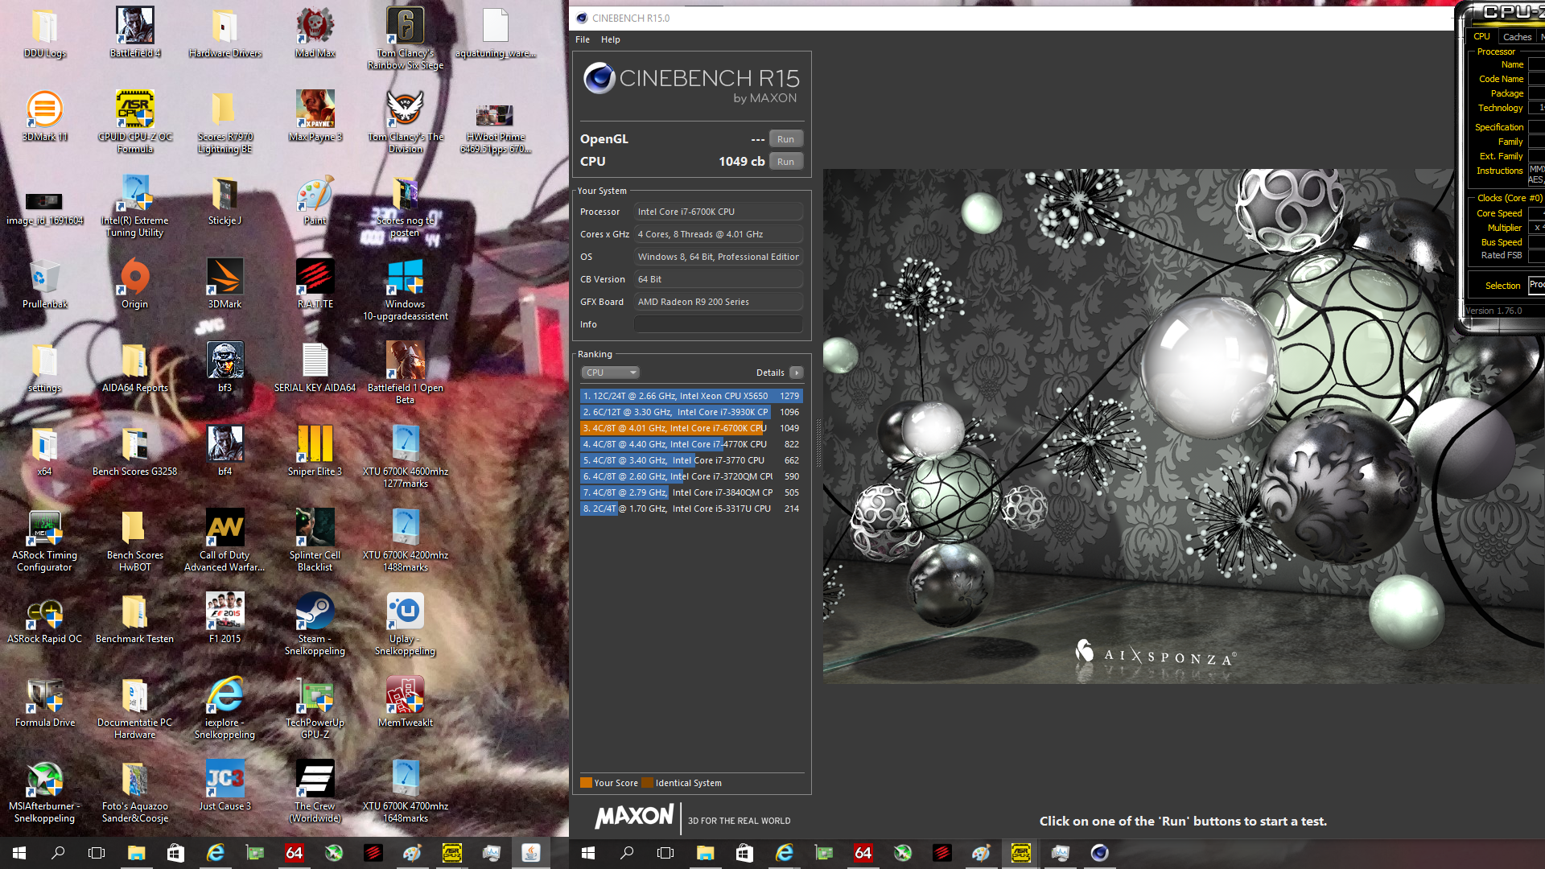The image size is (1545, 869).
Task: Open the Battlefield 4 desktop shortcut
Action: [x=135, y=32]
